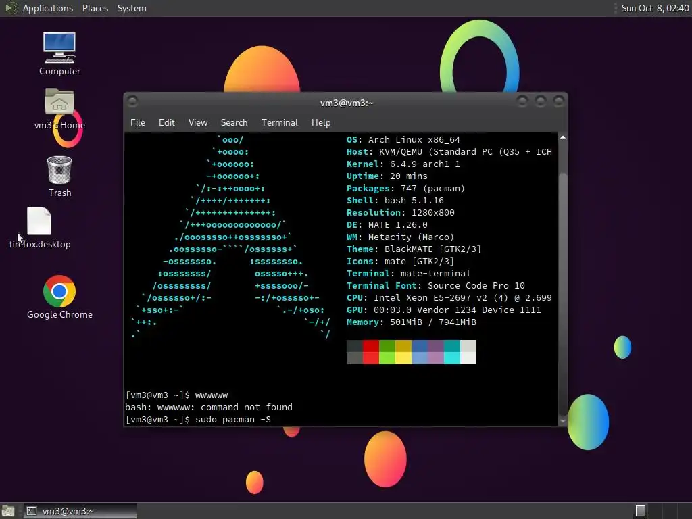Click the show desktop icon in bottom panel
This screenshot has width=692, height=519.
pyautogui.click(x=8, y=511)
